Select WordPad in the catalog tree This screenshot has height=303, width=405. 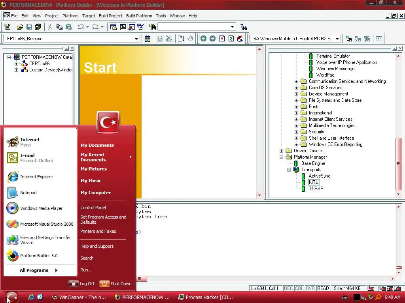pyautogui.click(x=325, y=75)
